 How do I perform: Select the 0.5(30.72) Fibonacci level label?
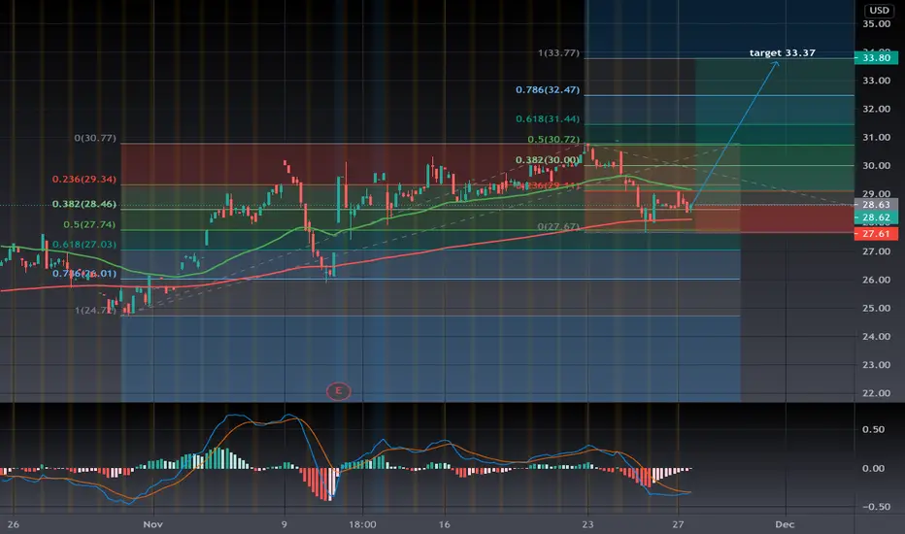553,140
